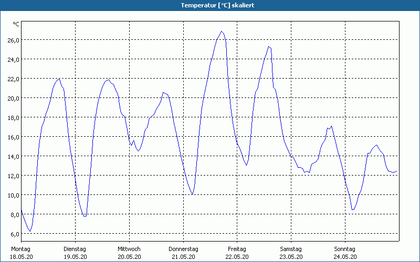This screenshot has height=262, width=420.
Task: Click the Donnerstag day label
Action: (183, 249)
